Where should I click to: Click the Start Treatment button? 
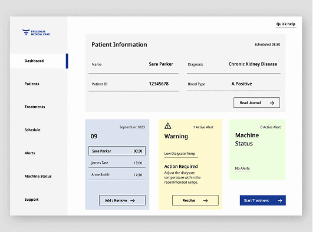262,200
